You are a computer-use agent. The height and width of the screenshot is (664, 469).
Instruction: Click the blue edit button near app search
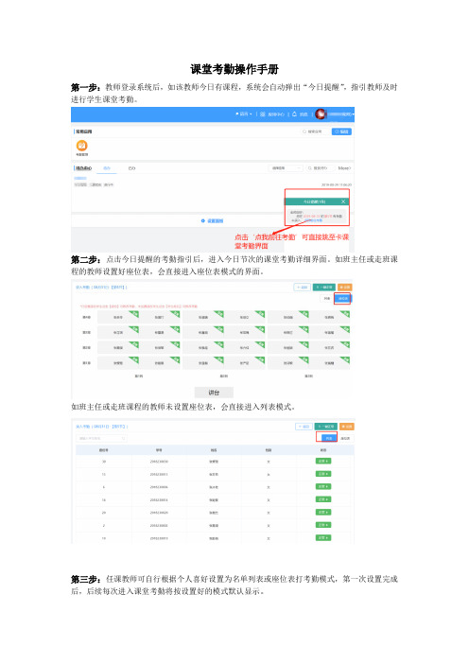tap(341, 131)
